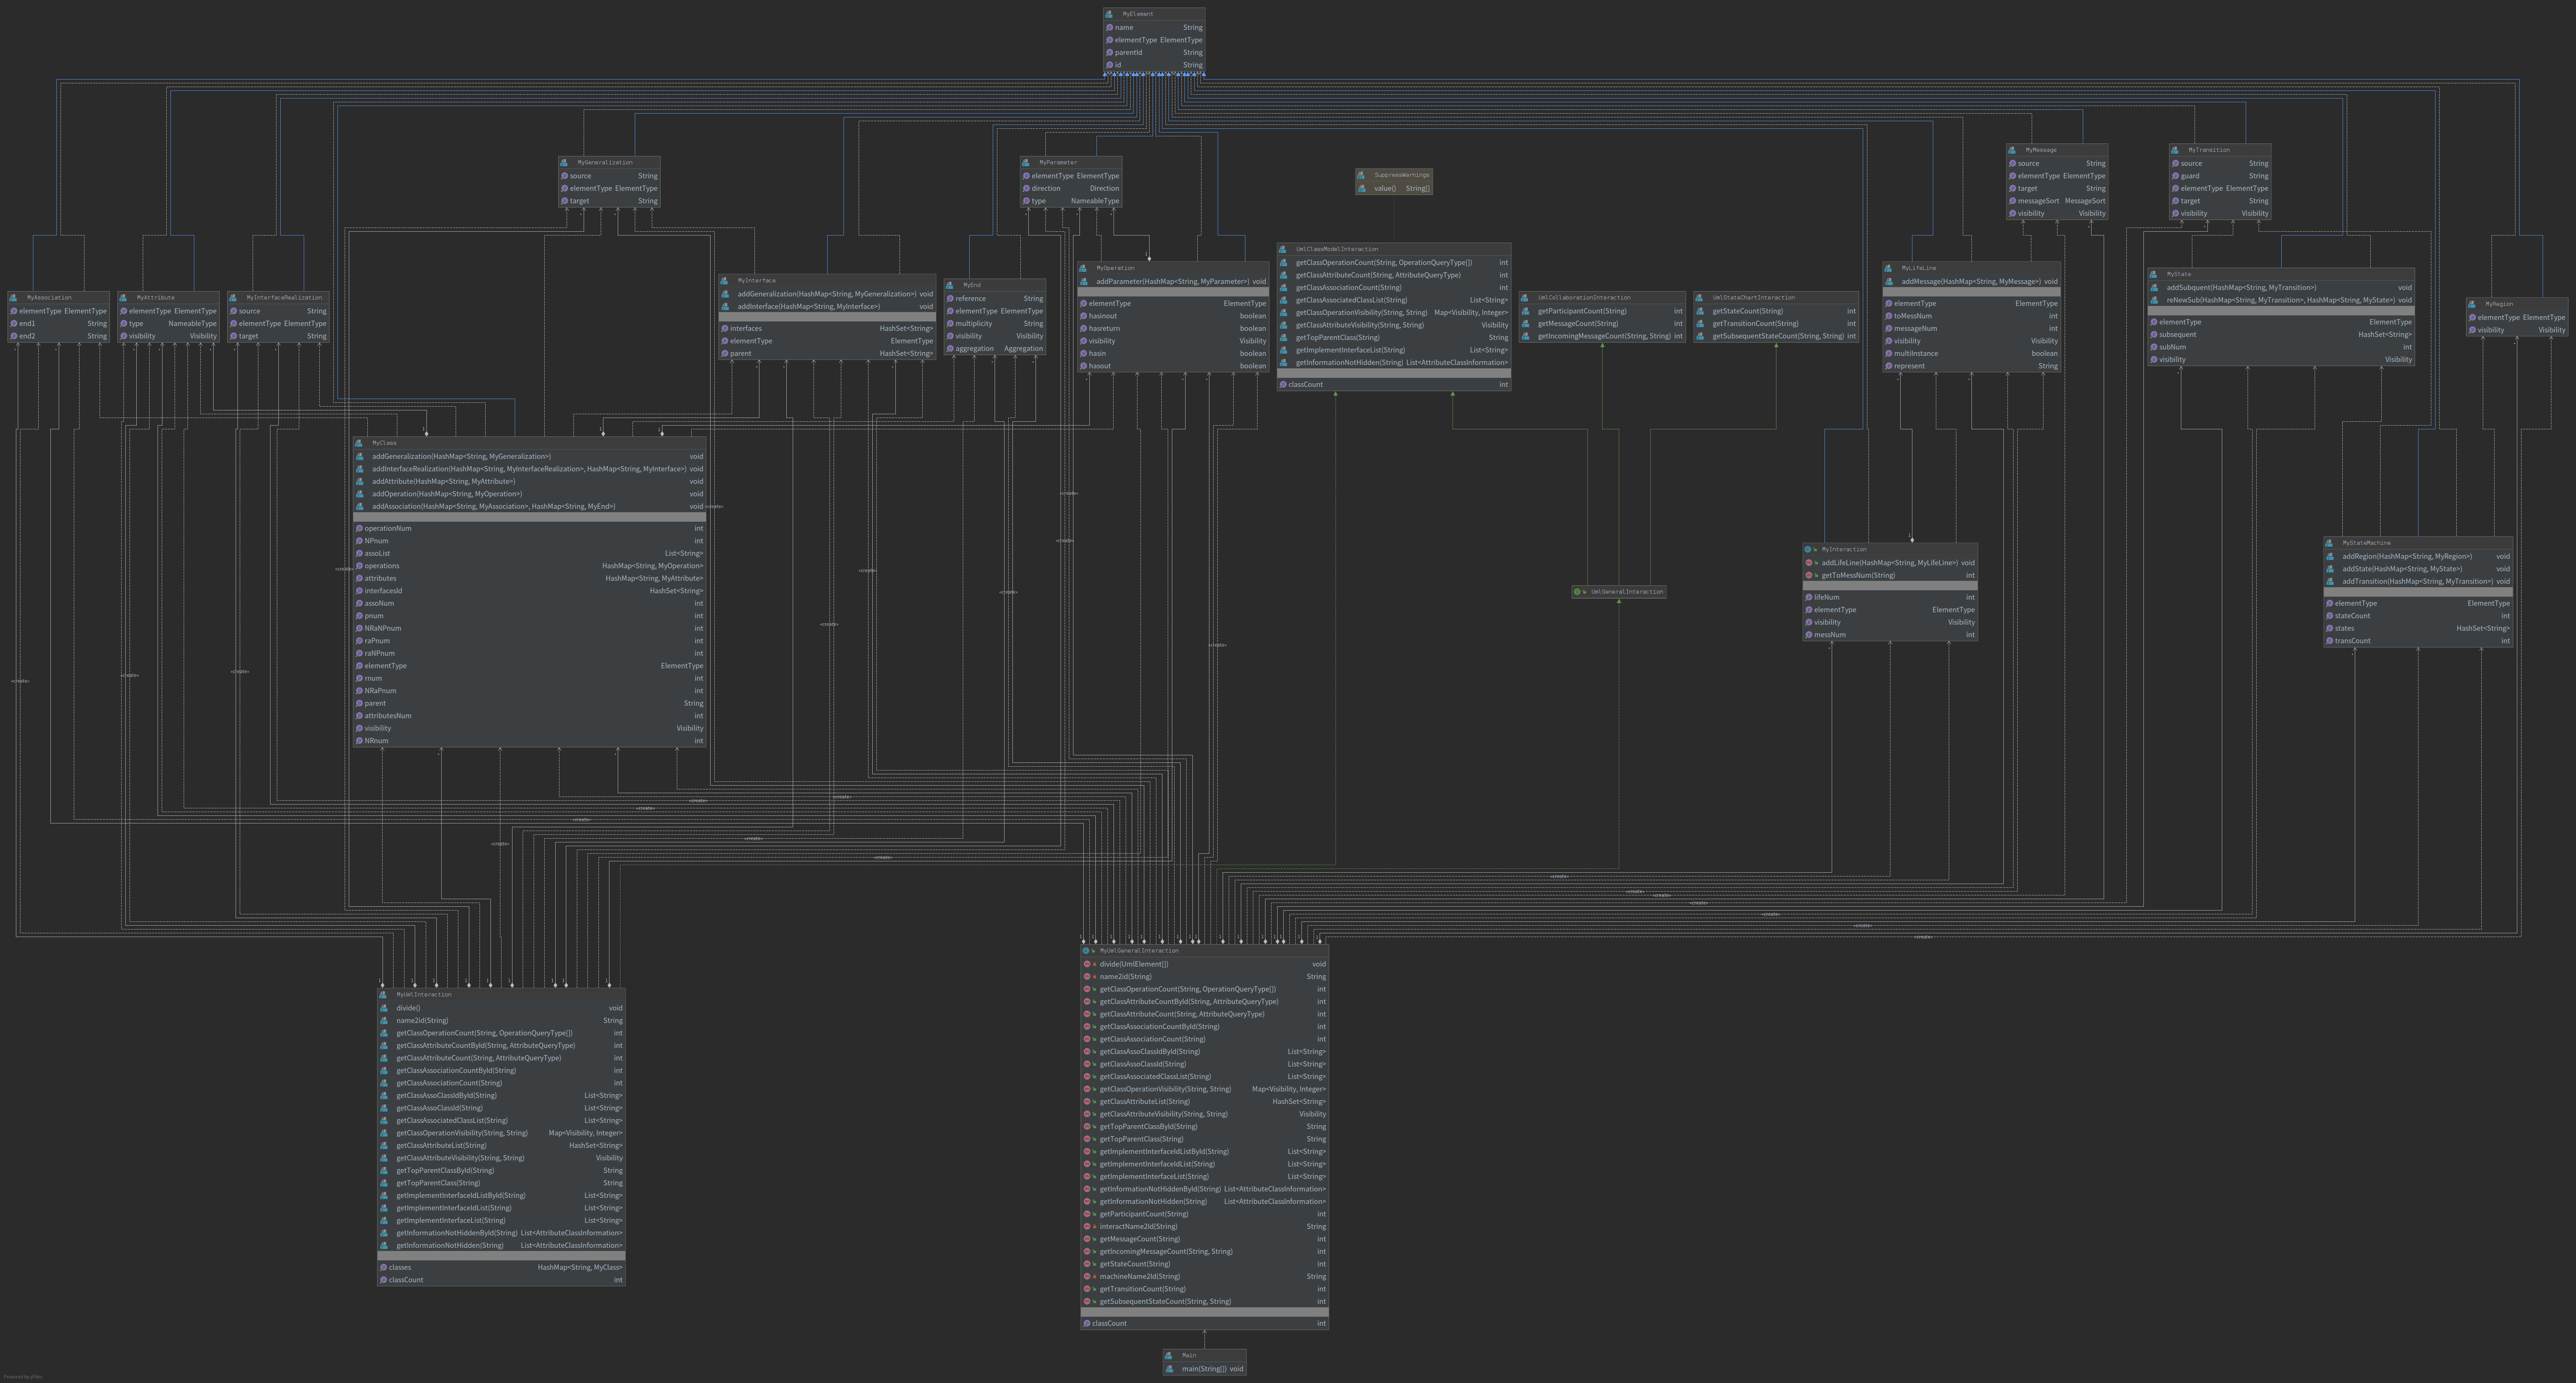Select the main(String[]) method row

[1204, 1369]
